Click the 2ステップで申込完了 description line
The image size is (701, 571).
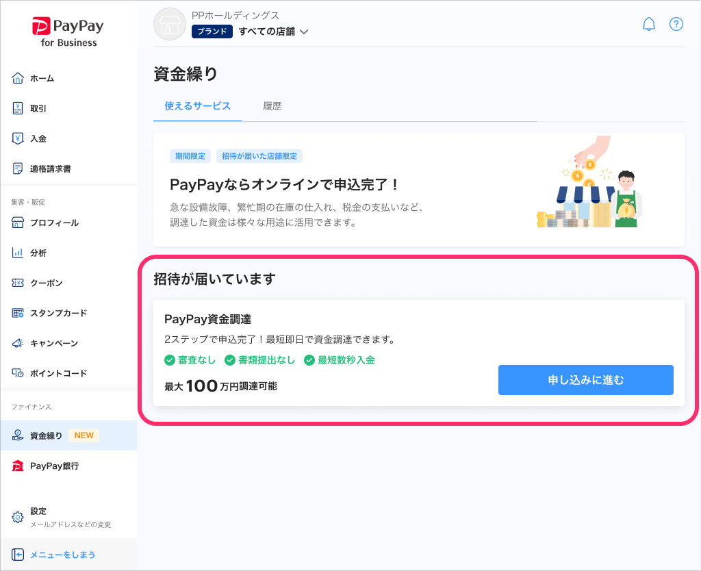[x=280, y=340]
